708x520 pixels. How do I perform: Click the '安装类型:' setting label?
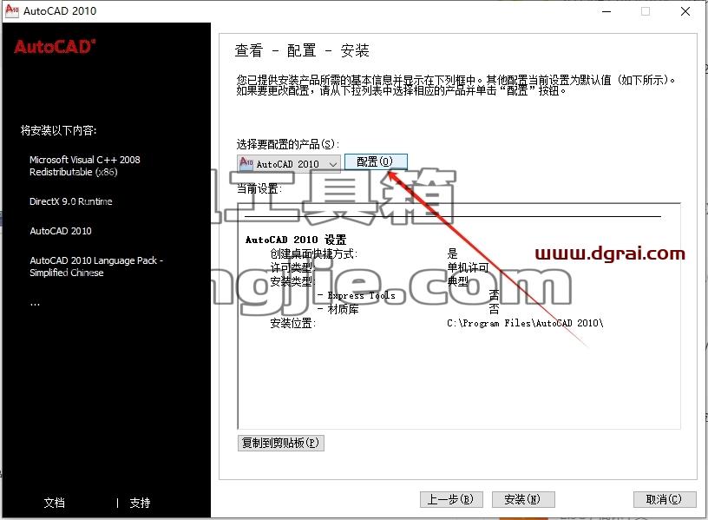coord(292,281)
